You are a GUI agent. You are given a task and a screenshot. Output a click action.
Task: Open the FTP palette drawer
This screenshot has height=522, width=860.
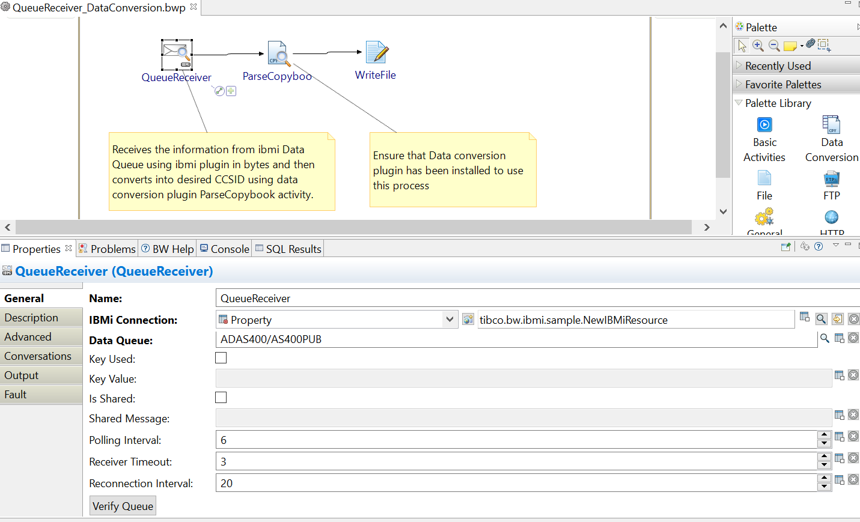[x=832, y=186]
